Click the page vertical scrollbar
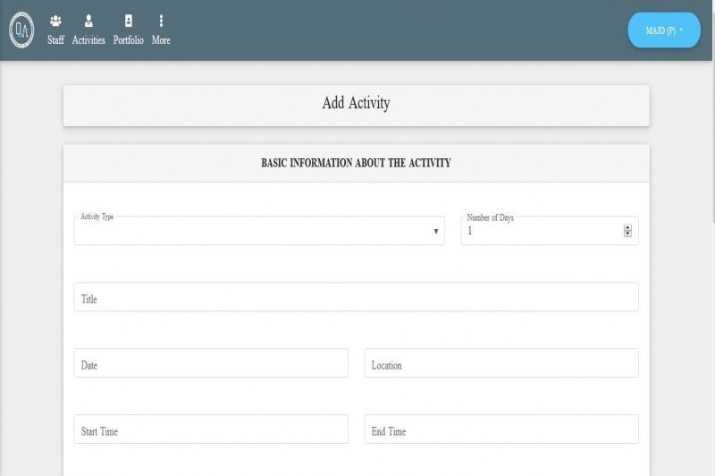The image size is (715, 476). 711,134
